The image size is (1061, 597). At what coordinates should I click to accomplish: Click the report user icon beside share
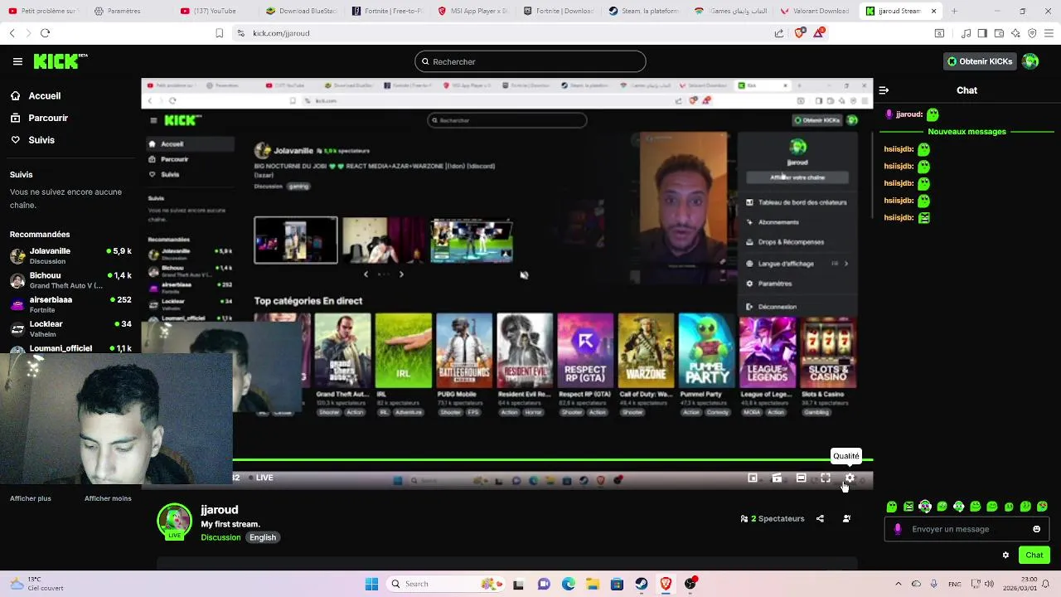(x=846, y=519)
